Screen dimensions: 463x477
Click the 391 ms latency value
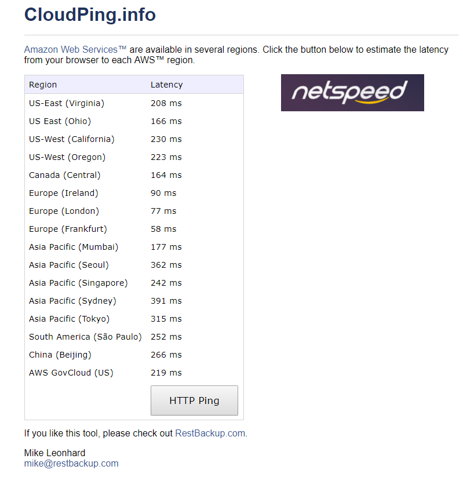coord(166,301)
